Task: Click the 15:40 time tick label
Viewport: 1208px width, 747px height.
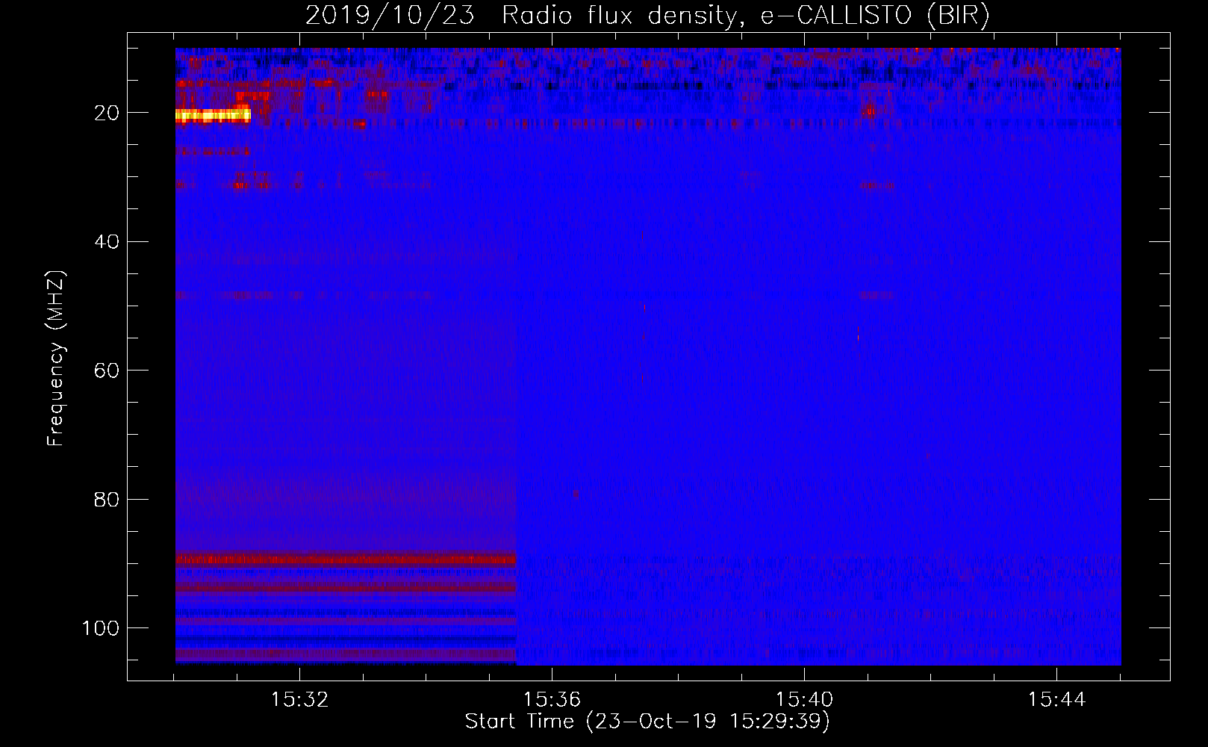Action: [804, 700]
